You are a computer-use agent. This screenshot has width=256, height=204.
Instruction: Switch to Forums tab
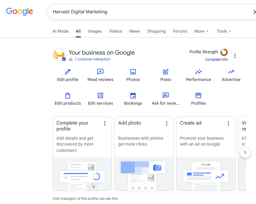point(180,31)
